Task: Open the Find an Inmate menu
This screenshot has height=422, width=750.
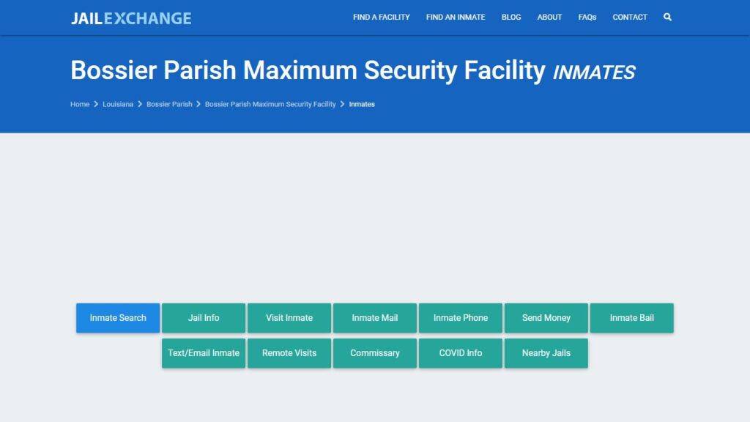Action: [456, 18]
